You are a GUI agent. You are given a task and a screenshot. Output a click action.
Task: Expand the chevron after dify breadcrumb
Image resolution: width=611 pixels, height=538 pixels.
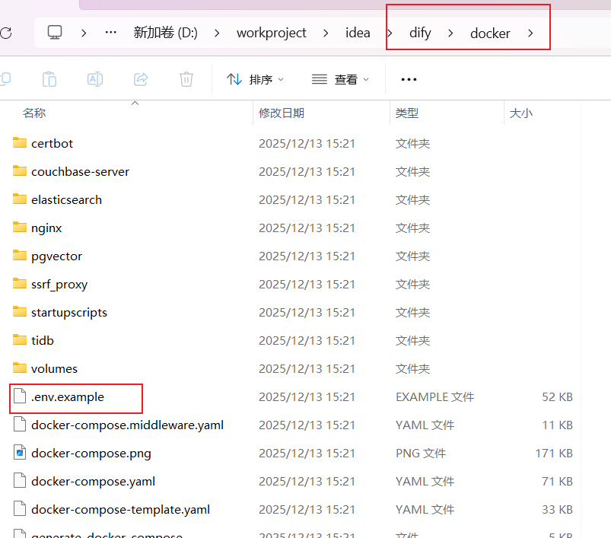point(450,33)
